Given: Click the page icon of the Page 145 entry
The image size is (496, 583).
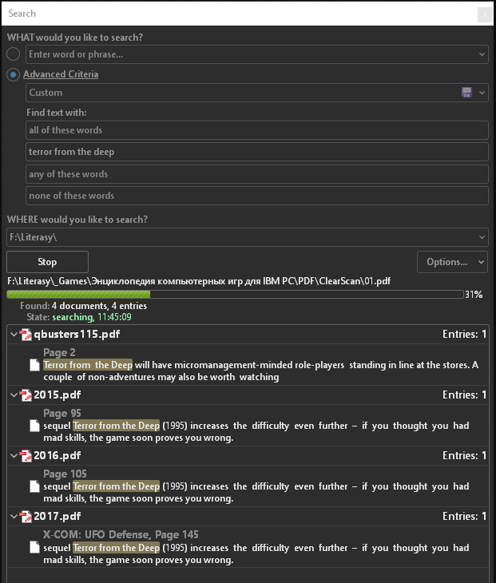Looking at the screenshot, I should 34,548.
